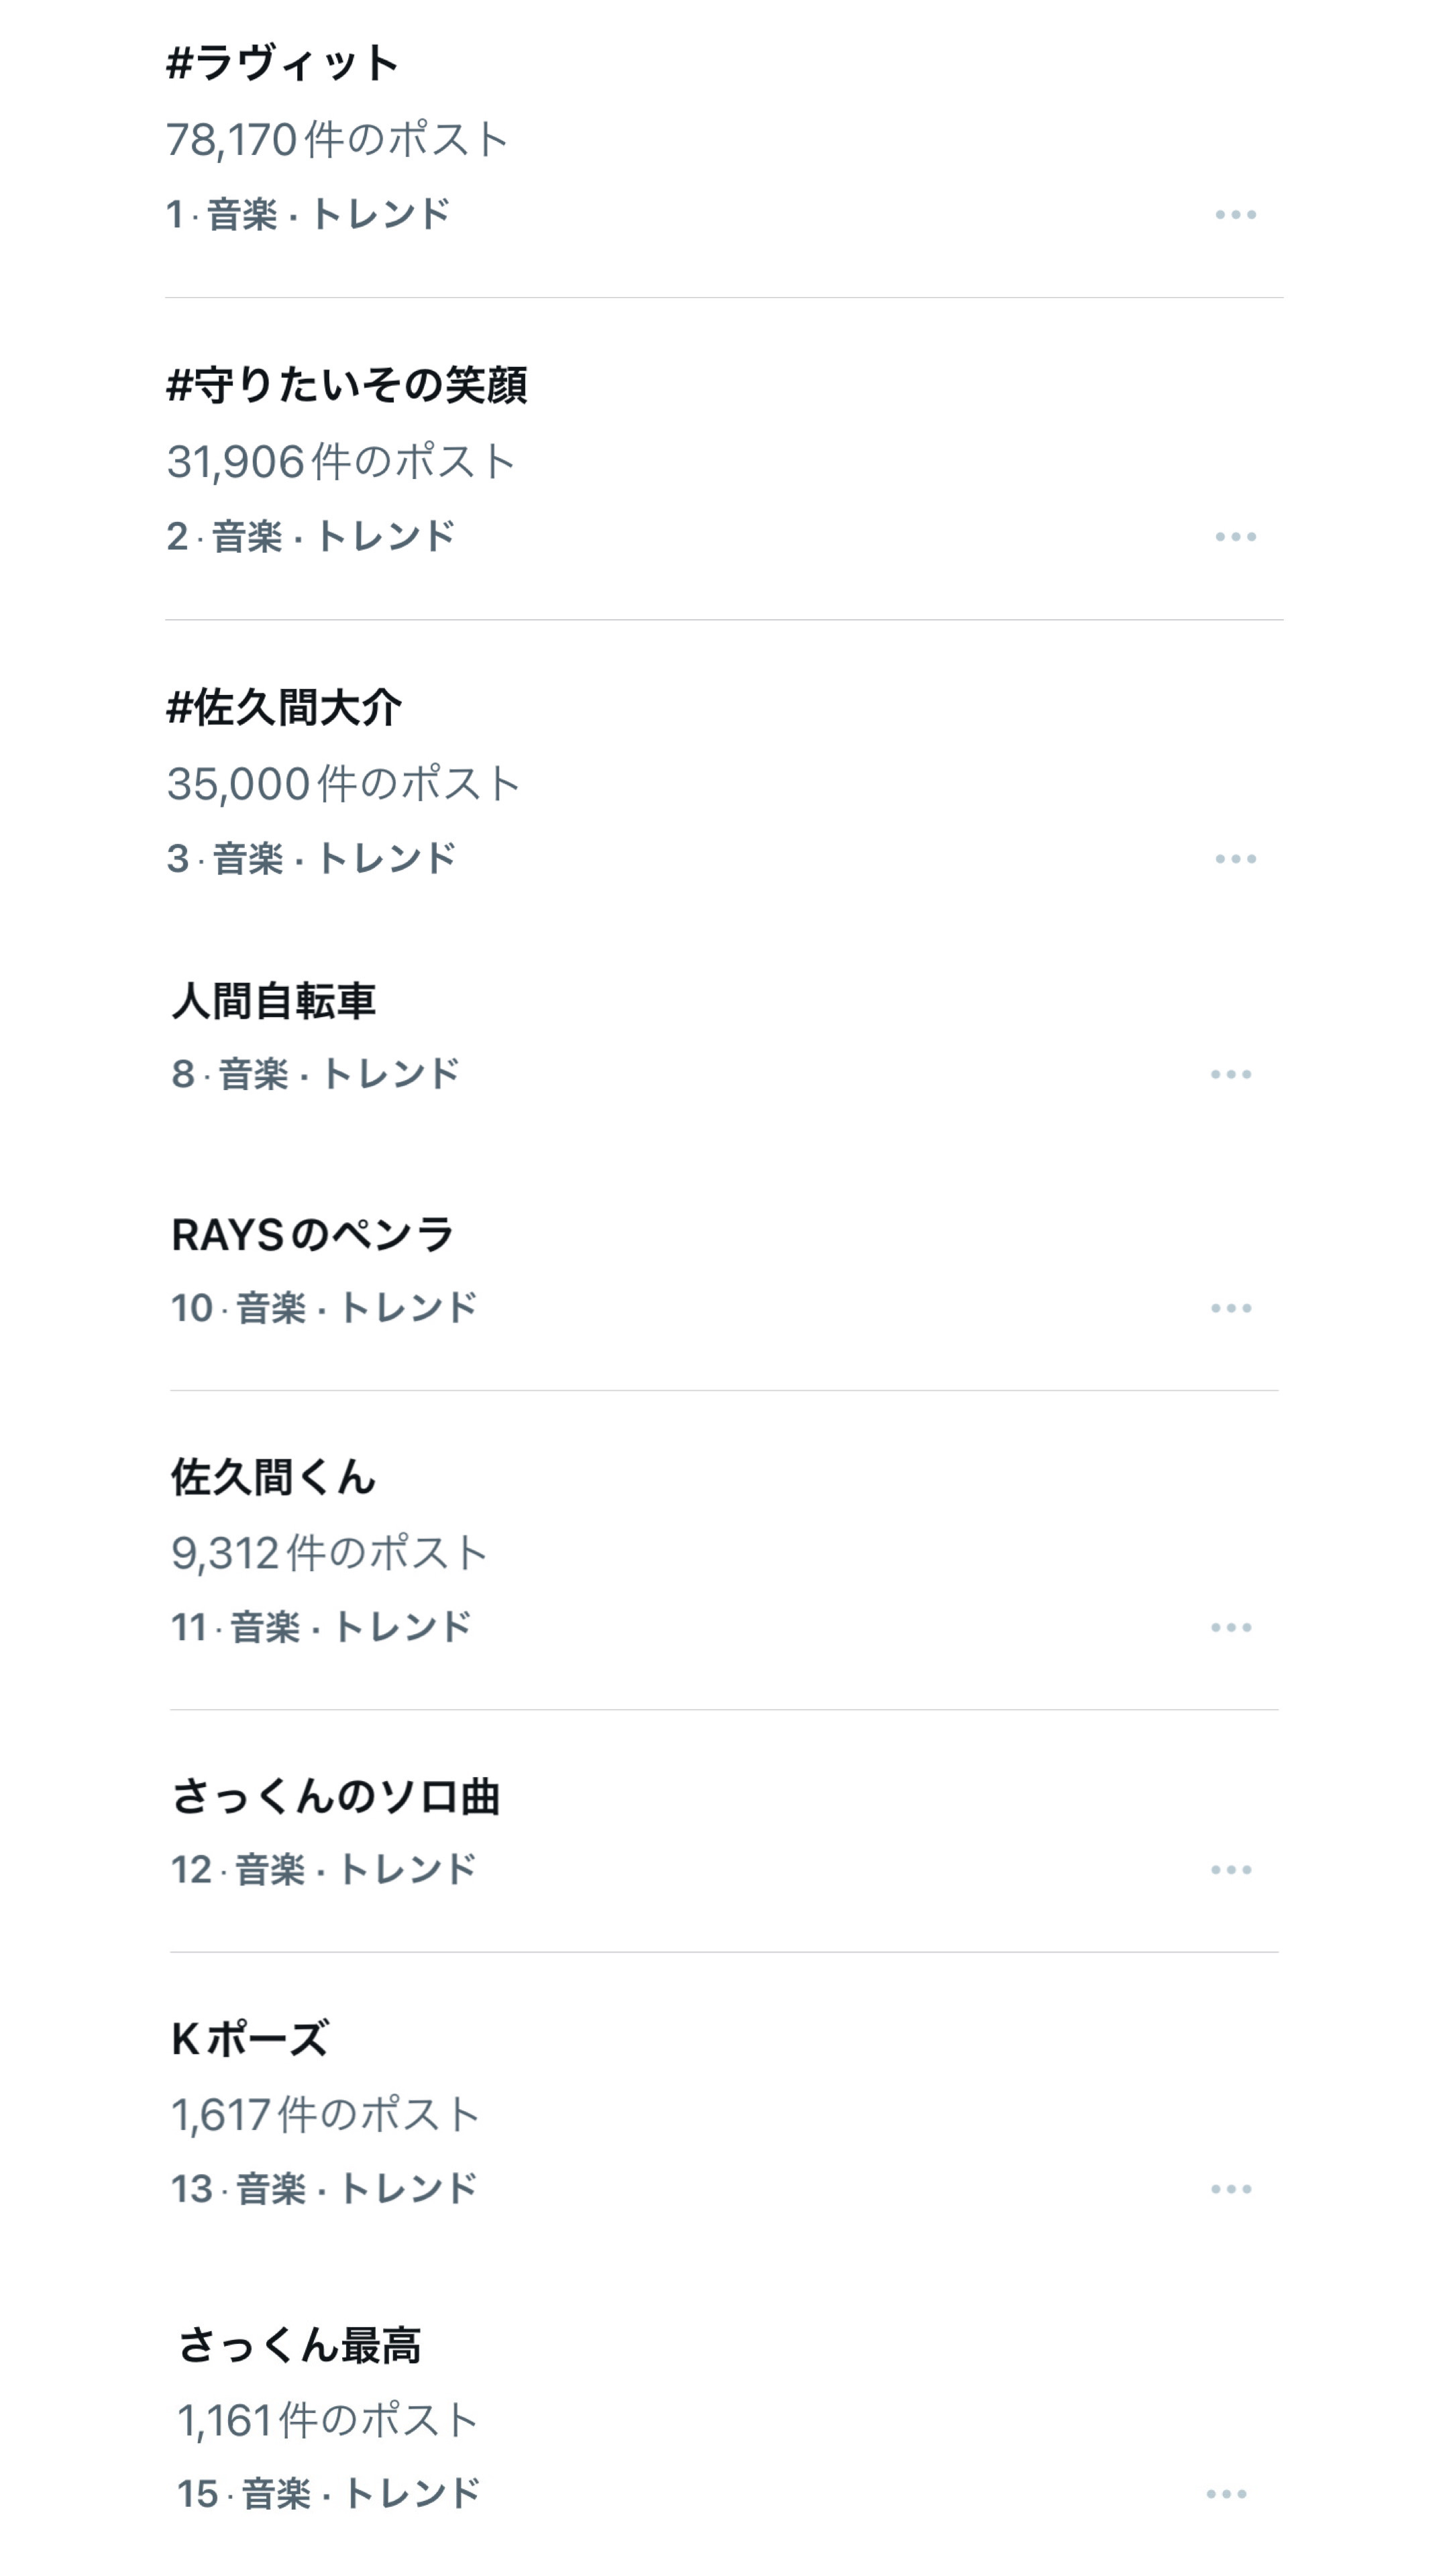Select the RAYSのペンラ trend
The height and width of the screenshot is (2576, 1449).
tap(312, 1235)
